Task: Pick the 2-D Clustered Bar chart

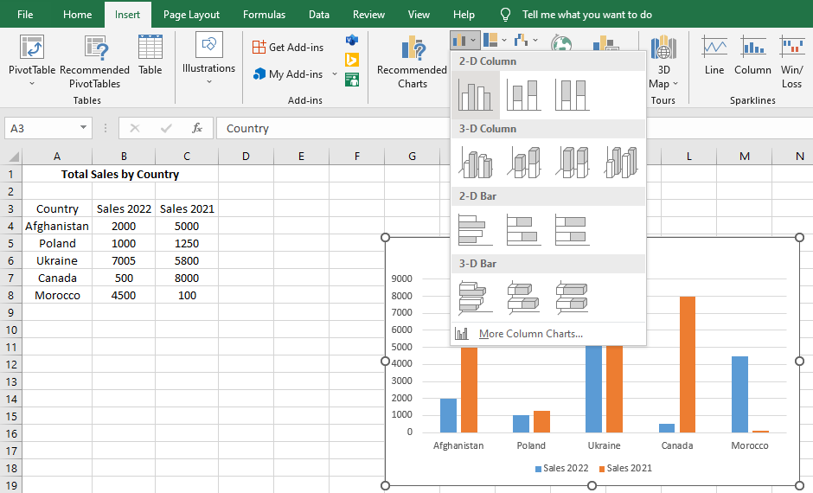Action: click(x=476, y=230)
